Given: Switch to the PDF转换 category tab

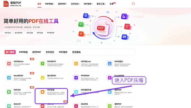Looking at the screenshot, I should click(23, 52).
